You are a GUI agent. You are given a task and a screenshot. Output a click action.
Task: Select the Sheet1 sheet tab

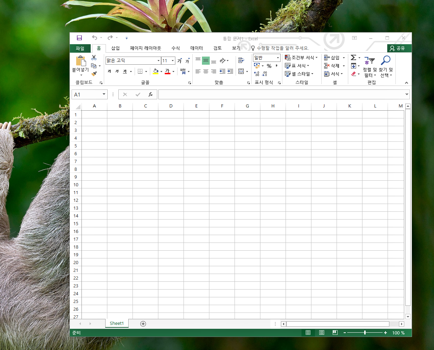pos(117,323)
